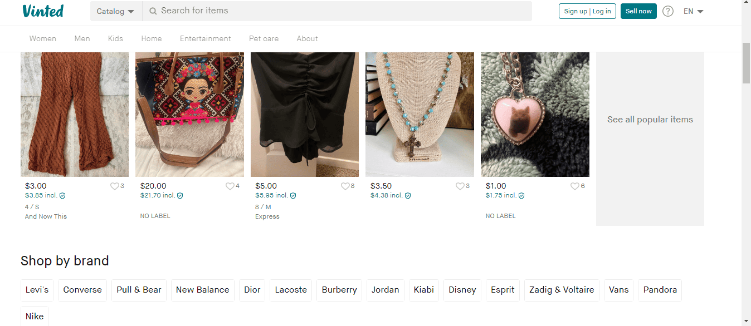751x326 pixels.
Task: Open See all popular items link
Action: point(650,120)
